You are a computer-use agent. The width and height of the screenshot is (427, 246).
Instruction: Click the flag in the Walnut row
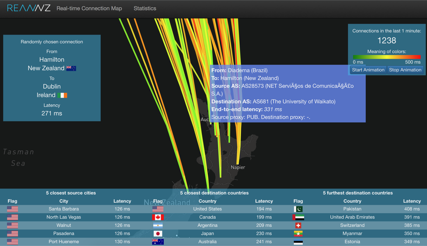click(x=12, y=225)
